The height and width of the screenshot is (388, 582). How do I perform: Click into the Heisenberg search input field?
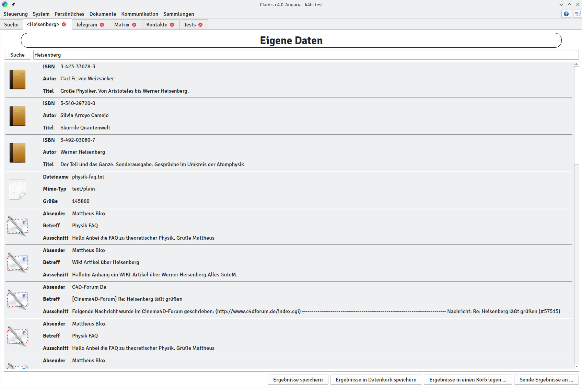coord(306,55)
